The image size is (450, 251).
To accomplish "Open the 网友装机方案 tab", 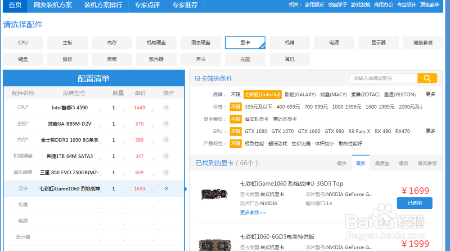I will [53, 5].
